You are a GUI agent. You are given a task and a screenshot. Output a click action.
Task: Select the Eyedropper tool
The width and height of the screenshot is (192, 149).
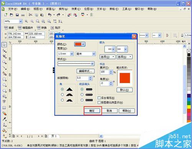point(4,119)
